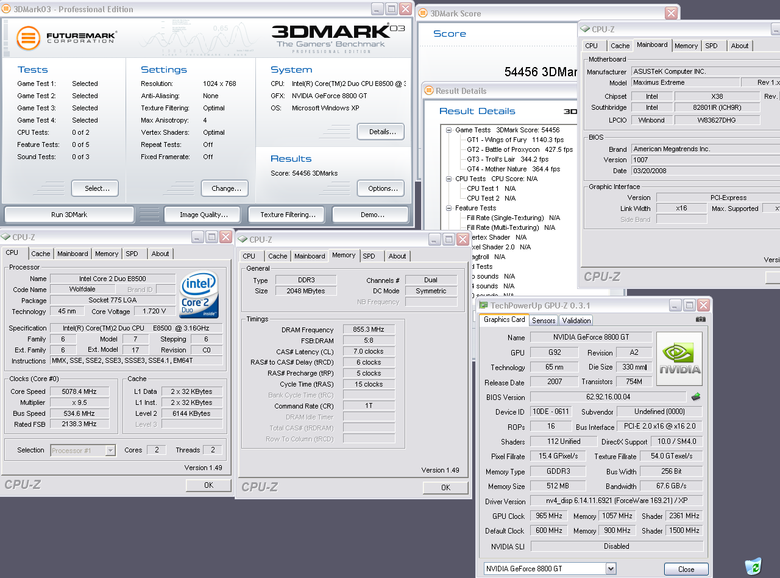Select the Graphics Card tab in GPU-Z
The image size is (780, 578).
pos(504,319)
